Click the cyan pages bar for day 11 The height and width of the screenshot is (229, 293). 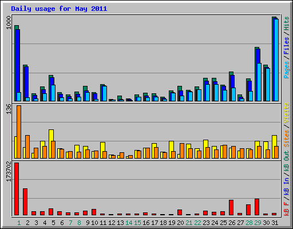click(105, 93)
